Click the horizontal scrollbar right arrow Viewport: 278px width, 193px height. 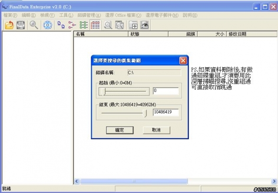pos(274,181)
